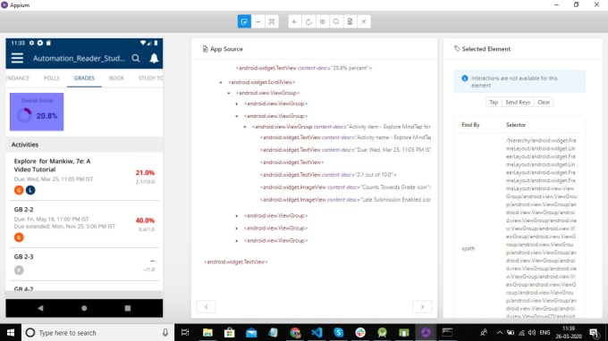The image size is (608, 341).
Task: Click the Back arrow toolbar button
Action: (x=295, y=21)
